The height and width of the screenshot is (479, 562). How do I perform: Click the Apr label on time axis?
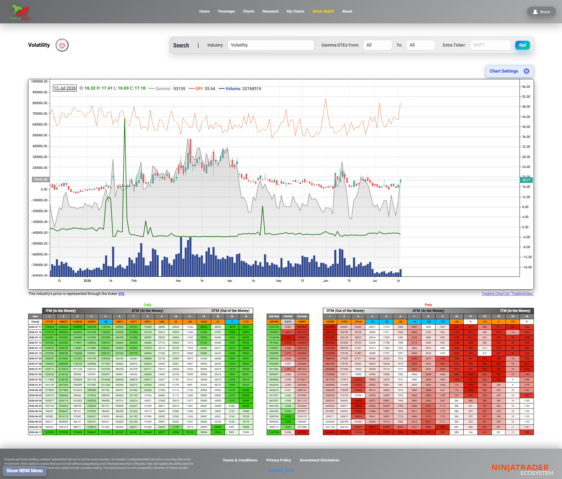(x=230, y=281)
